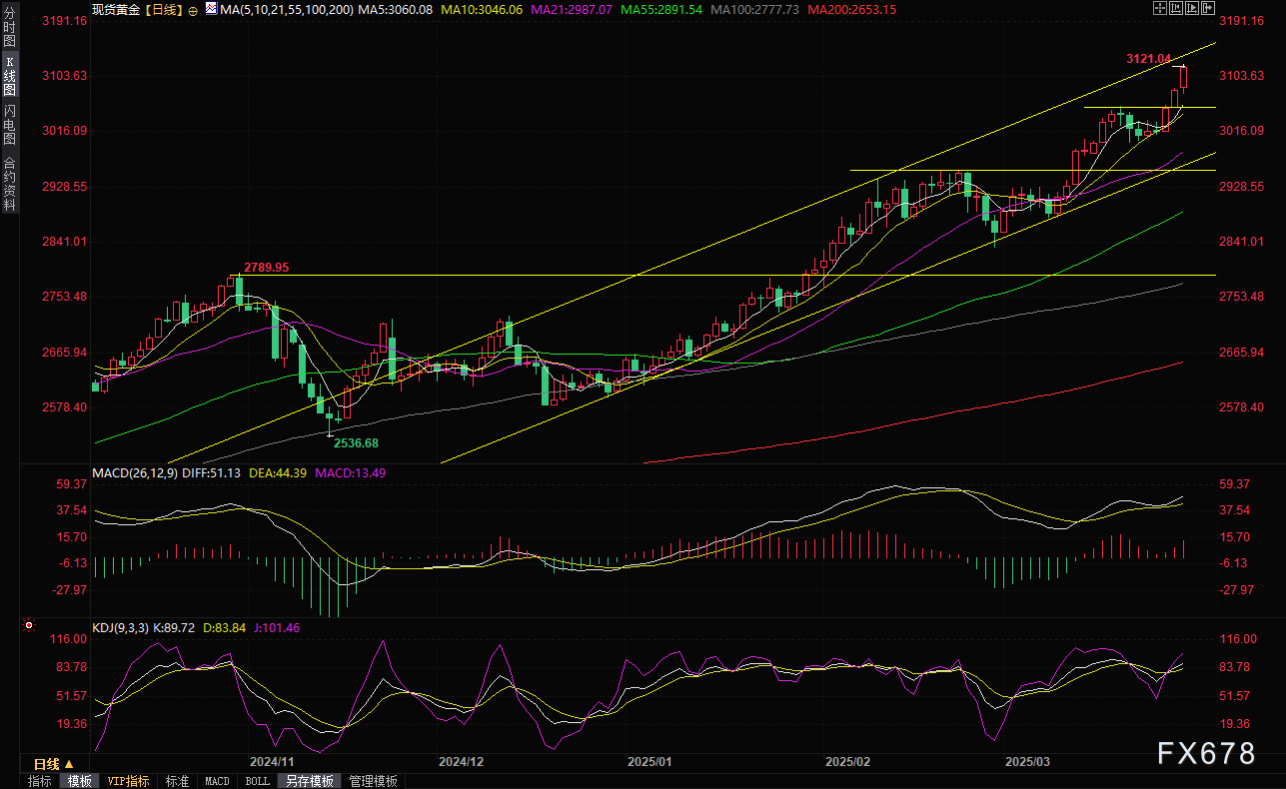This screenshot has height=789, width=1286.
Task: Select the 指标 tab at bottom
Action: pos(40,781)
